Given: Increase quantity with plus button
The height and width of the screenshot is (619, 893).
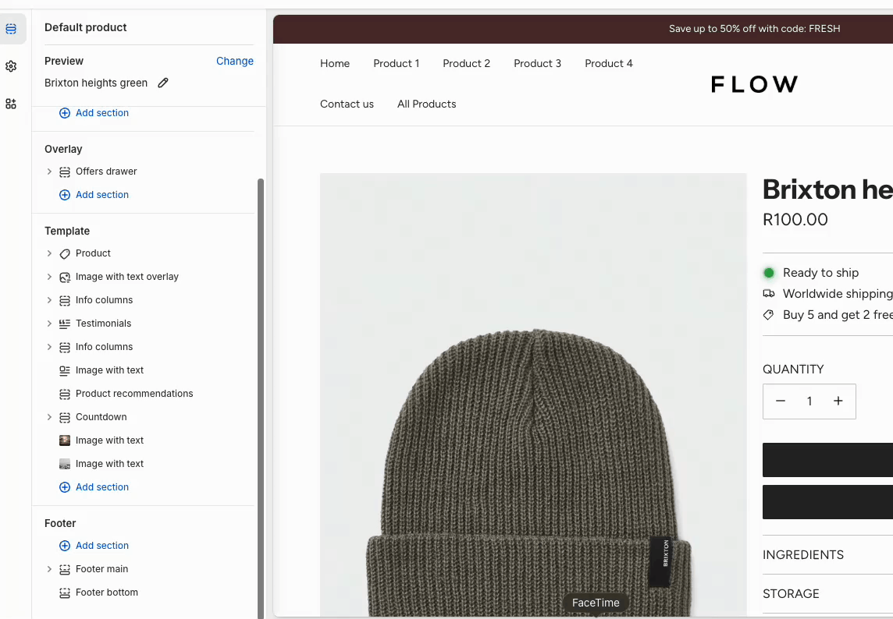Looking at the screenshot, I should [x=838, y=401].
